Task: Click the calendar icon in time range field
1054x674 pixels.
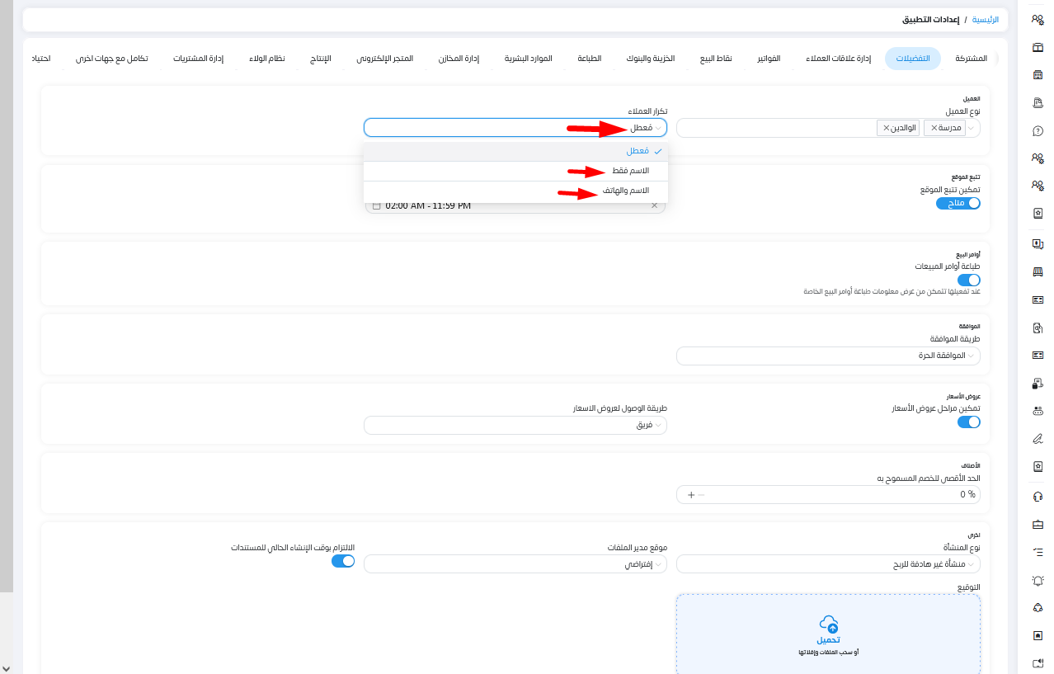Action: point(377,205)
